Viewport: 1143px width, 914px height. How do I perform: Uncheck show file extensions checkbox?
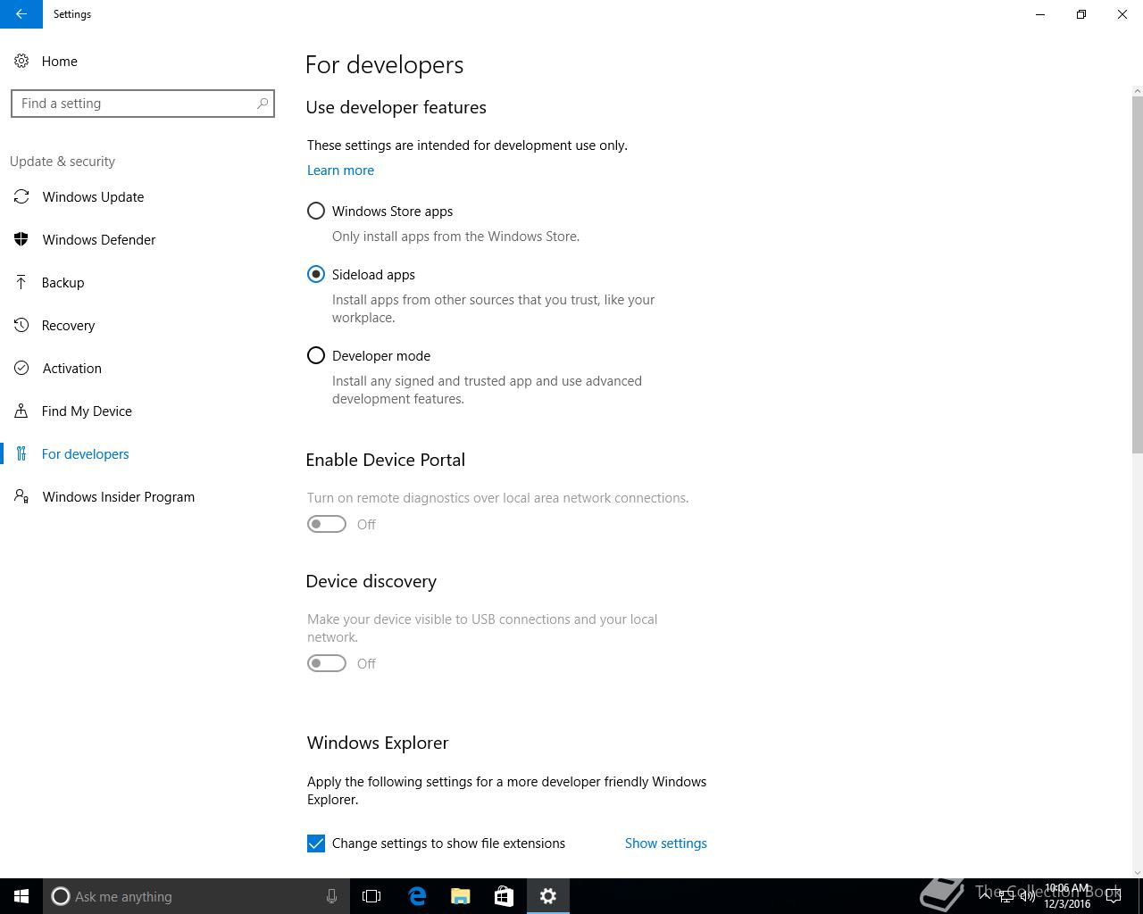[316, 843]
